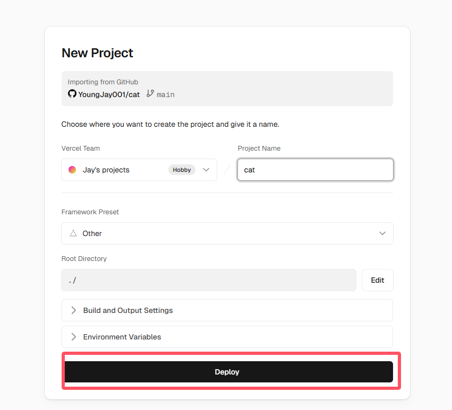Click the YoungJay001/cat repository label
Image resolution: width=452 pixels, height=410 pixels.
click(x=108, y=94)
